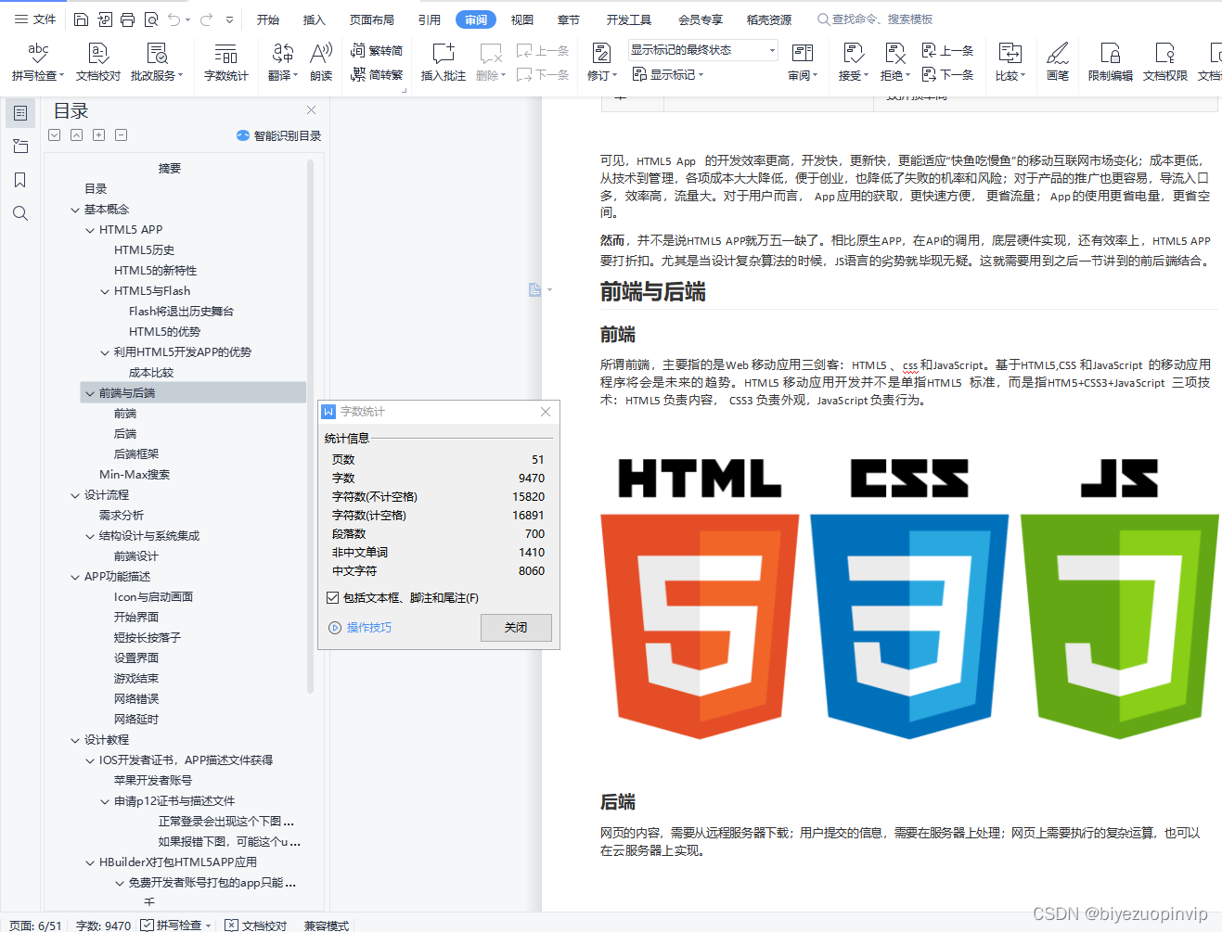
Task: Select the 画笔 pen tool
Action: click(x=1058, y=62)
